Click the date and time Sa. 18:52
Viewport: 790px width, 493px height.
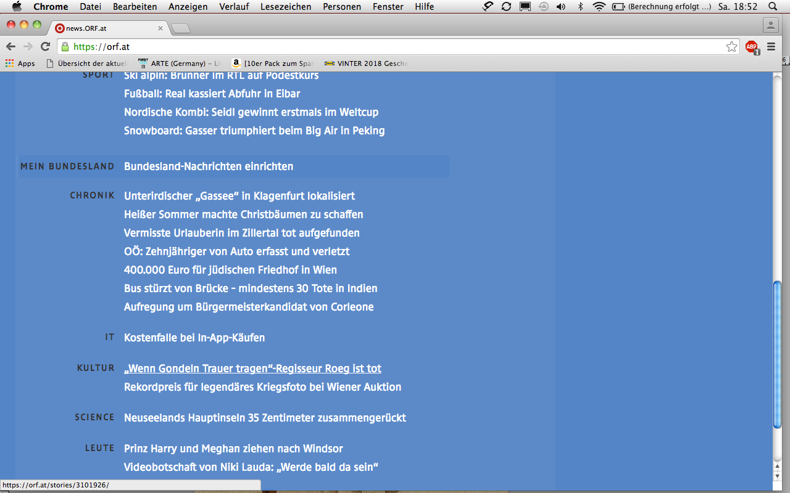pos(737,7)
